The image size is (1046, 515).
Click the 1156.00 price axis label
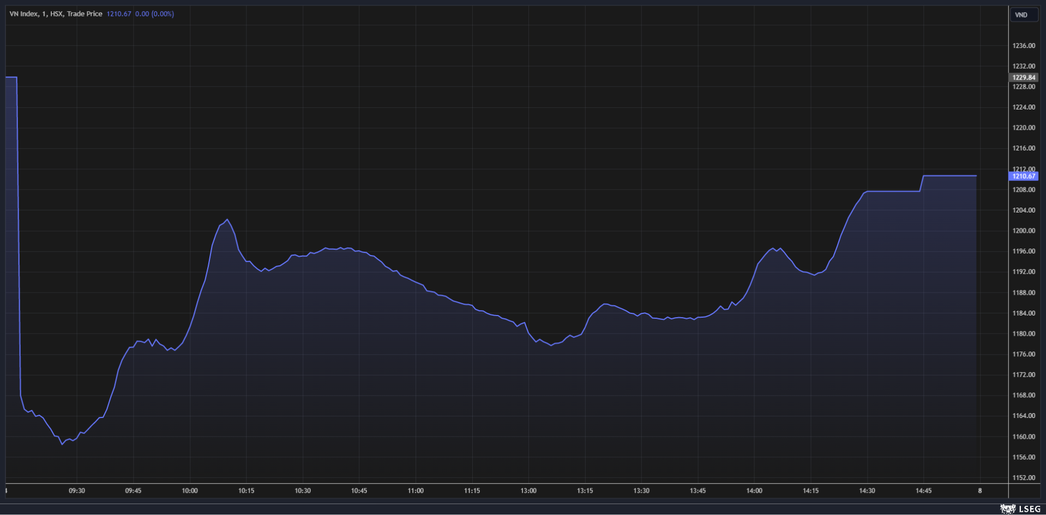tap(1024, 457)
